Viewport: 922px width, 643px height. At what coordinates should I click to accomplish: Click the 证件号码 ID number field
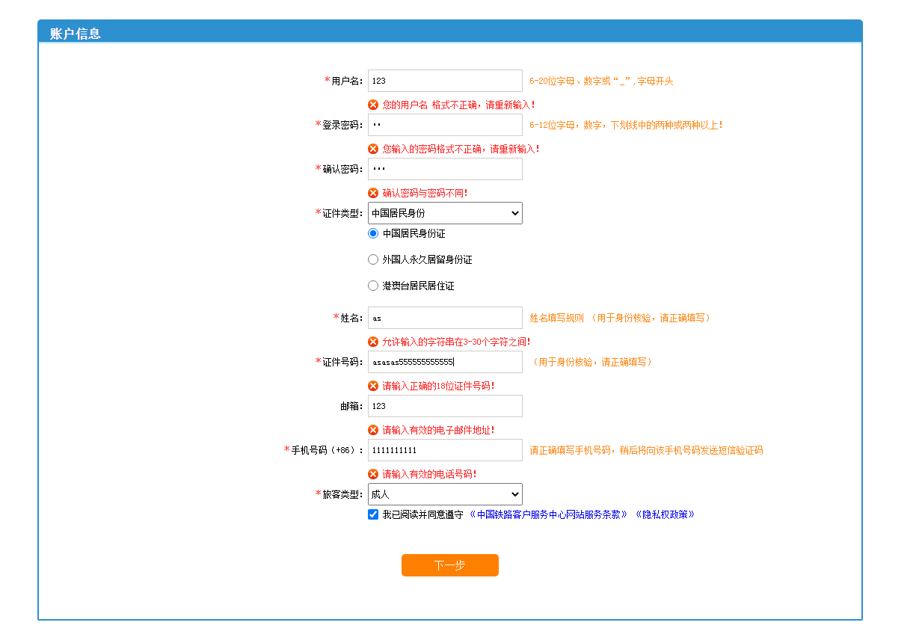coord(445,362)
